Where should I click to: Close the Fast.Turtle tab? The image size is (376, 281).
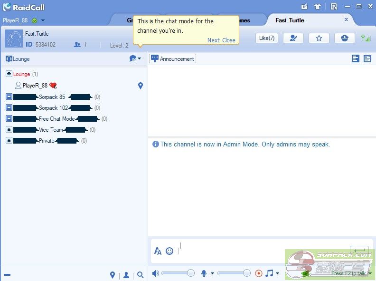tap(346, 19)
